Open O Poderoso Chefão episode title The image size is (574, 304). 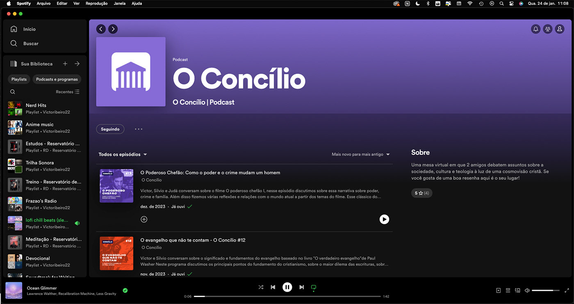(210, 173)
